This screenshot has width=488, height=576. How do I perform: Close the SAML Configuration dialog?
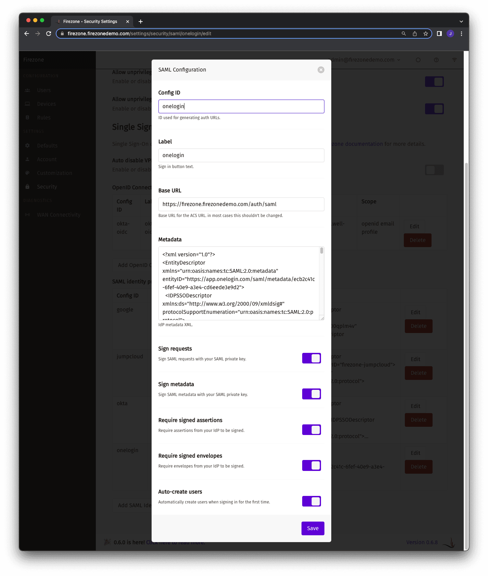click(x=321, y=70)
